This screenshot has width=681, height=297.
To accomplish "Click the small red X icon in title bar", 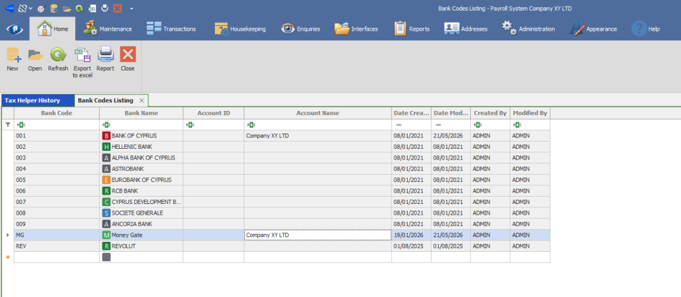I will coord(117,8).
